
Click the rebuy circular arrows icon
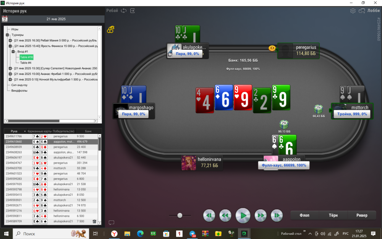pos(124,11)
